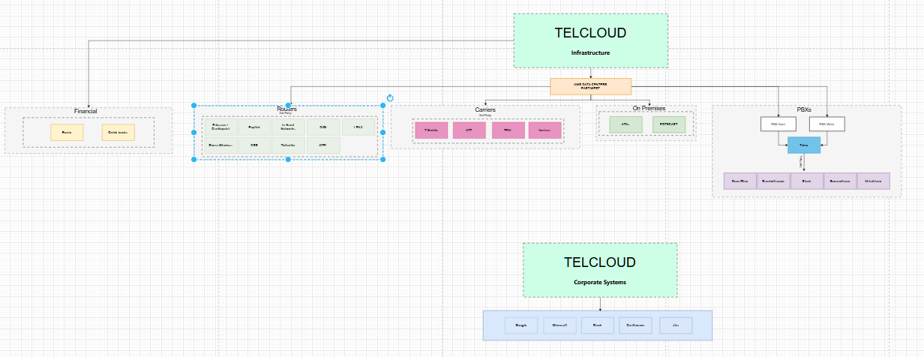
Task: Click the Google box in Corporate Systems
Action: tap(521, 325)
